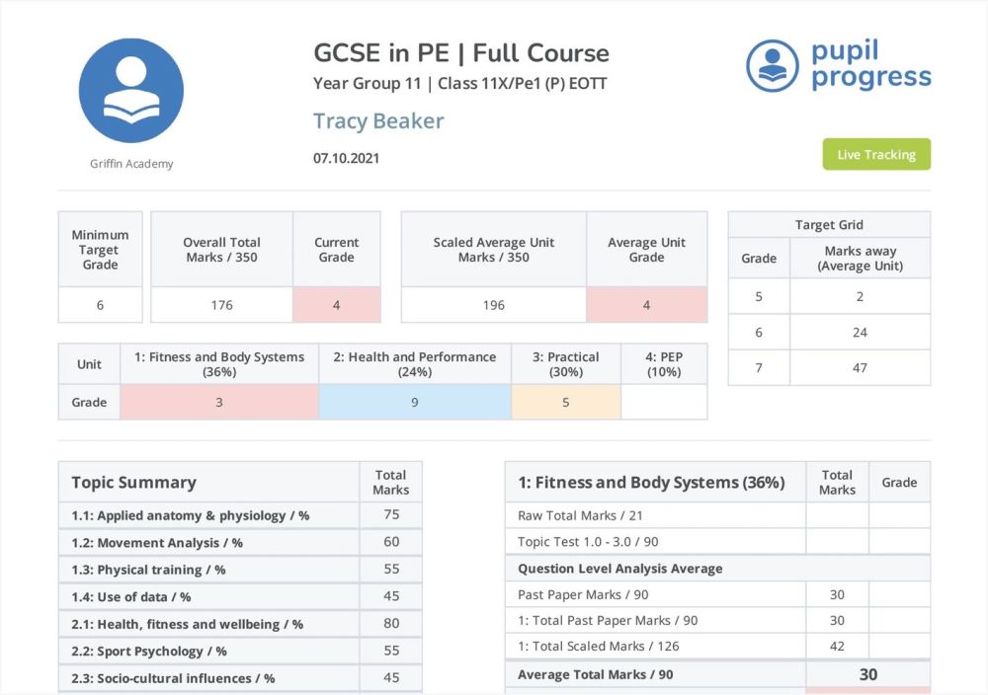The width and height of the screenshot is (988, 695).
Task: Select the pink Average Unit Grade cell
Action: tap(646, 305)
